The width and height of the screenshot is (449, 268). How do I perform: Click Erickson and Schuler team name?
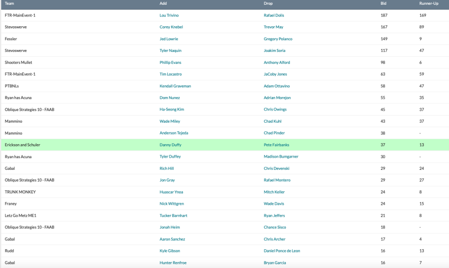[x=23, y=145]
